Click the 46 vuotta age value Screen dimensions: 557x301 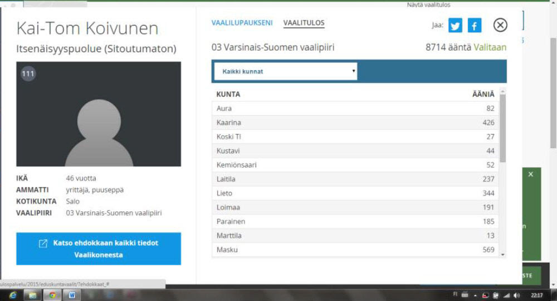tap(81, 178)
